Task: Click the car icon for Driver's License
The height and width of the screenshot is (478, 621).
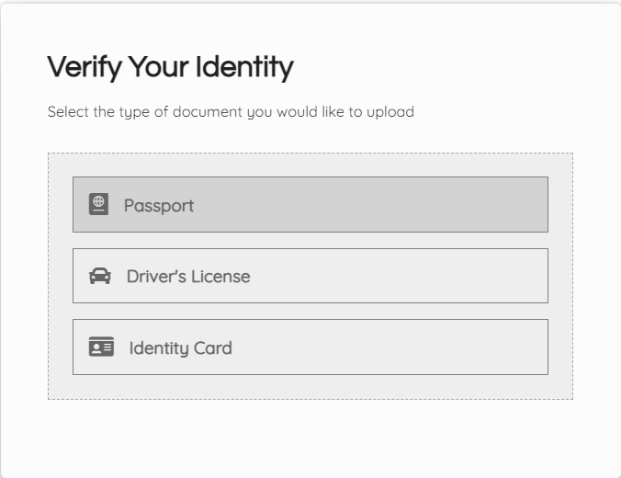Action: point(100,276)
